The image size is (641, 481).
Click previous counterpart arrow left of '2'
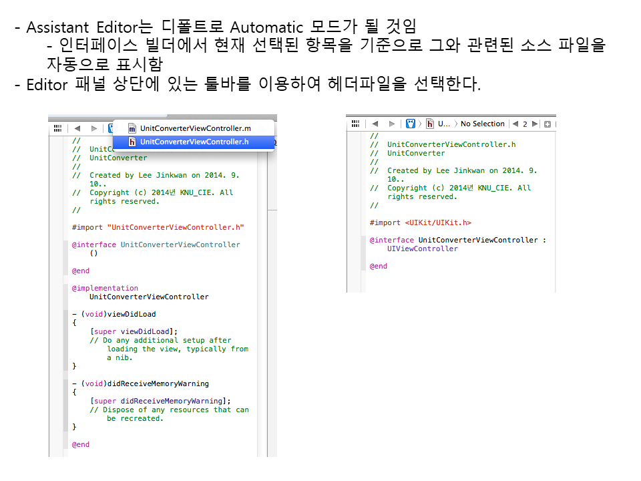pyautogui.click(x=515, y=124)
